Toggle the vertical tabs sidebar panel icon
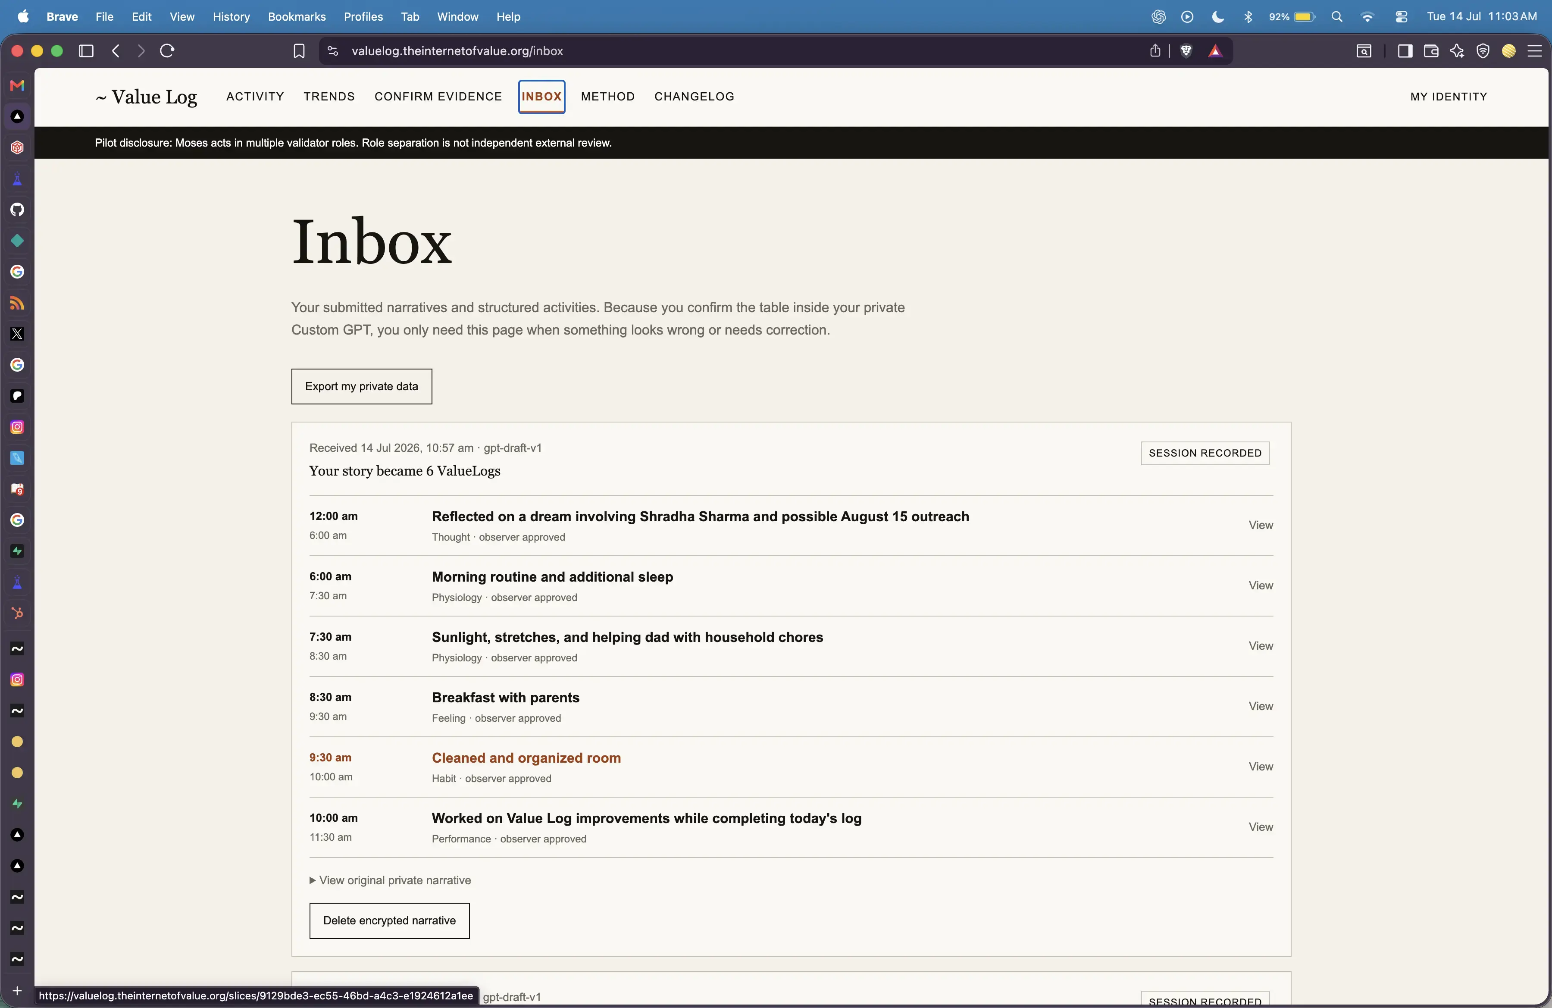Image resolution: width=1552 pixels, height=1008 pixels. (86, 51)
